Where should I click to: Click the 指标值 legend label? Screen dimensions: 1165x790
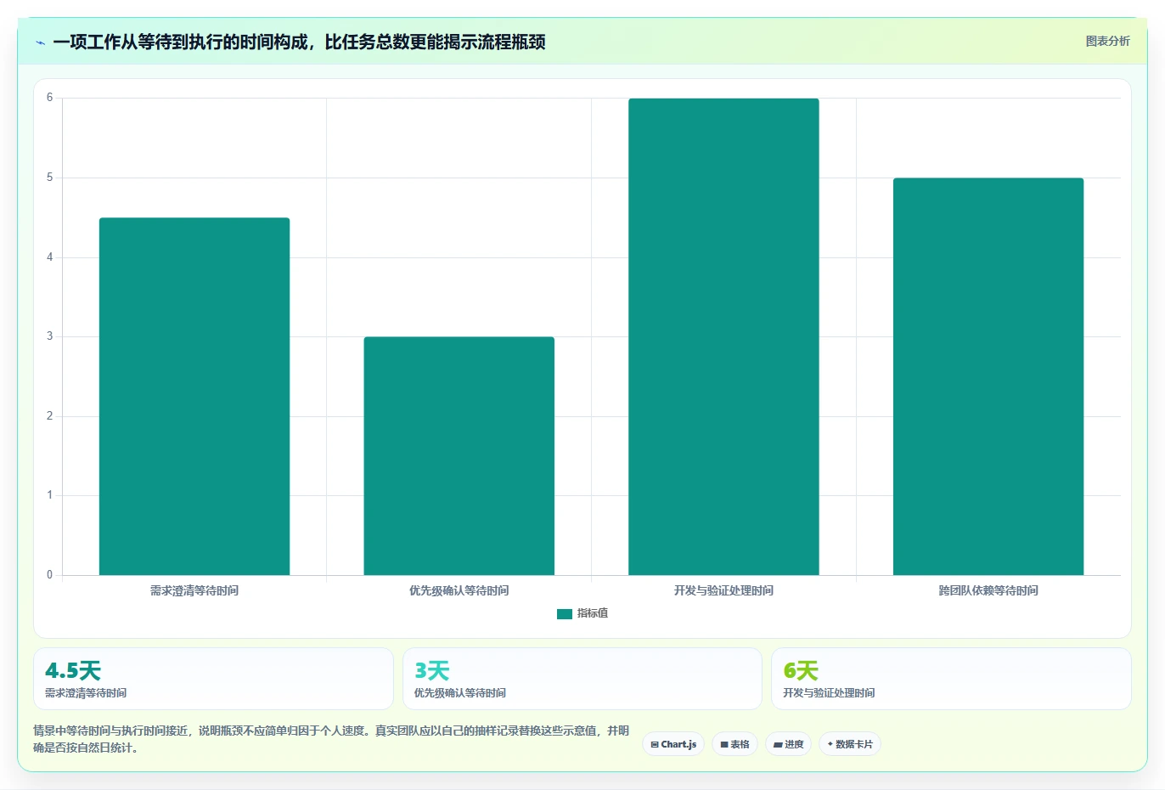(x=593, y=613)
